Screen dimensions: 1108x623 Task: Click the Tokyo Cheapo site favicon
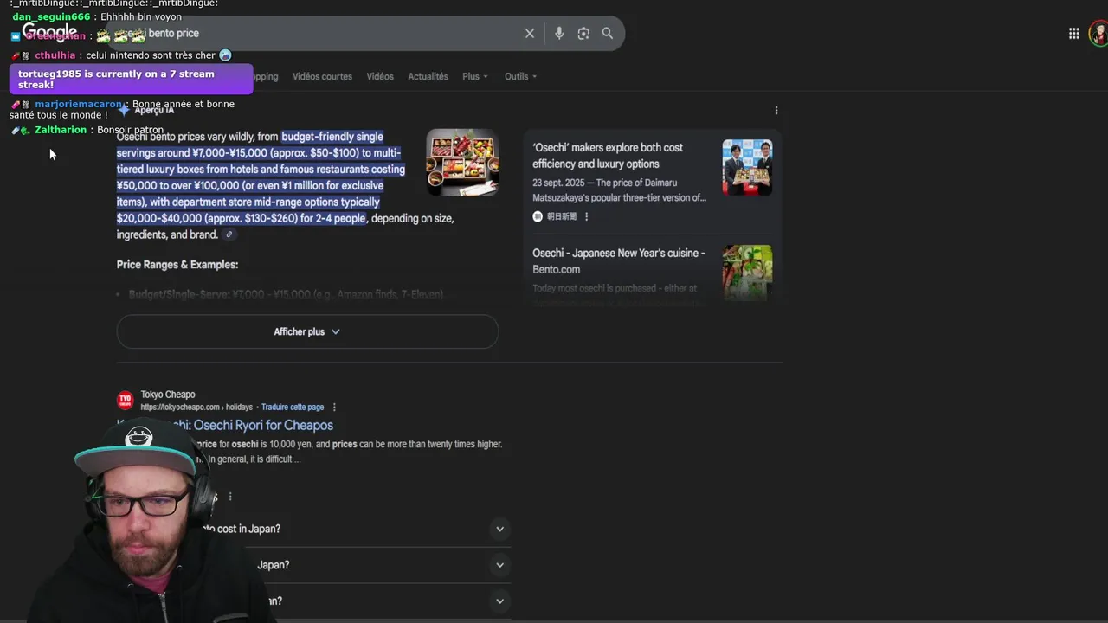click(x=126, y=400)
